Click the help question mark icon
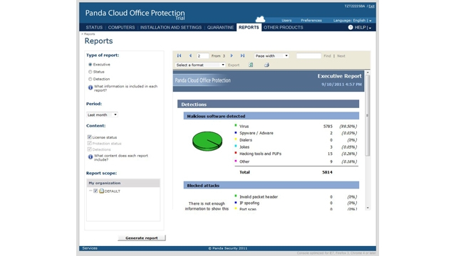Image resolution: width=456 pixels, height=256 pixels. pos(351,27)
